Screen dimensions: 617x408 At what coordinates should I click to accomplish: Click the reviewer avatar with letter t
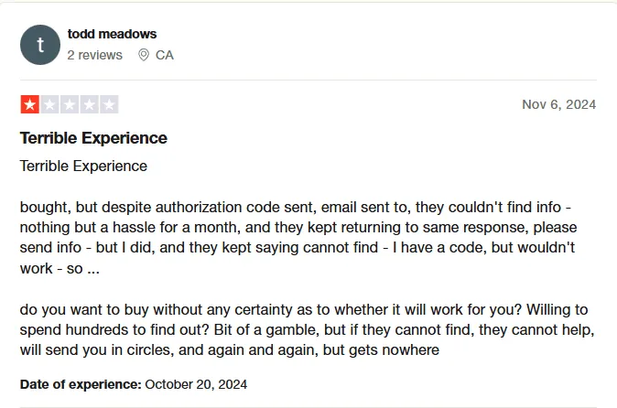click(39, 45)
